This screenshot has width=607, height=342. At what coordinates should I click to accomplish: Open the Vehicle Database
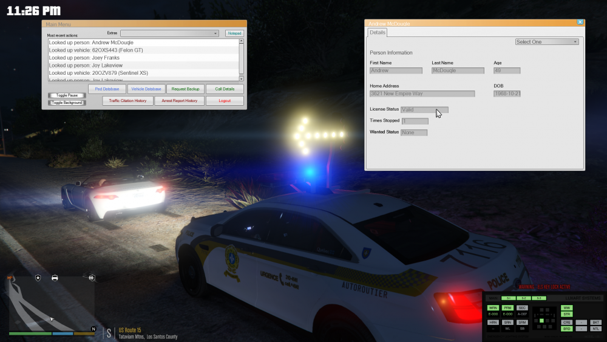pyautogui.click(x=146, y=89)
